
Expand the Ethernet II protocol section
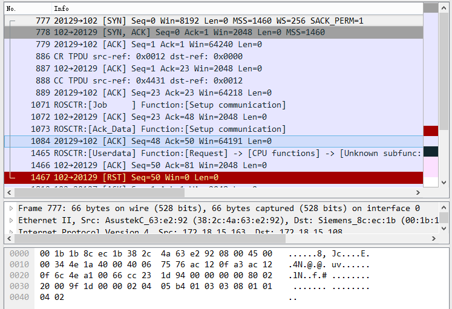11,220
